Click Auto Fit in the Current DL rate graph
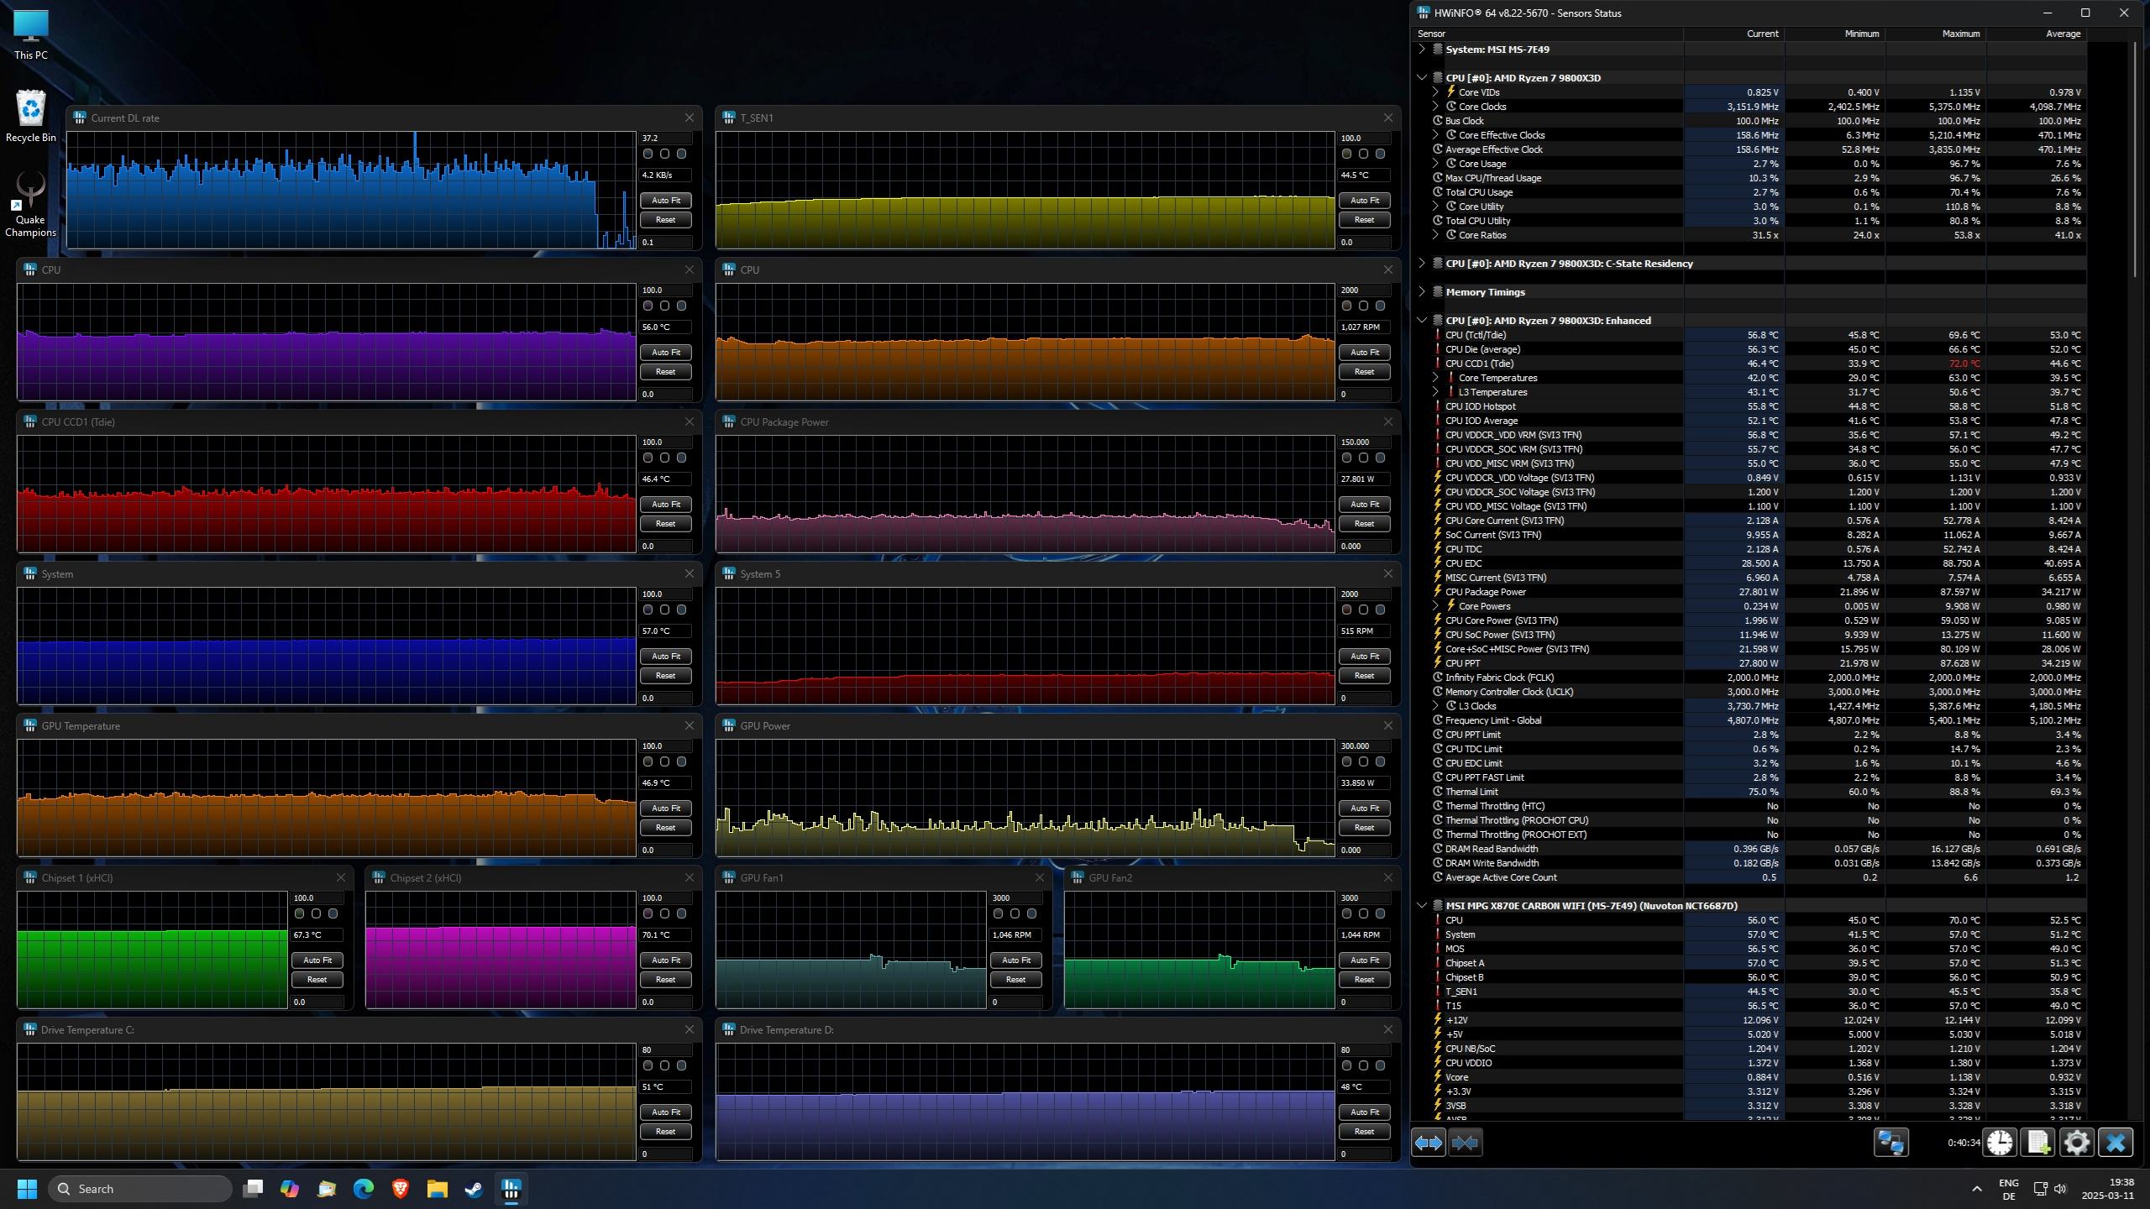This screenshot has width=2150, height=1209. pos(665,200)
